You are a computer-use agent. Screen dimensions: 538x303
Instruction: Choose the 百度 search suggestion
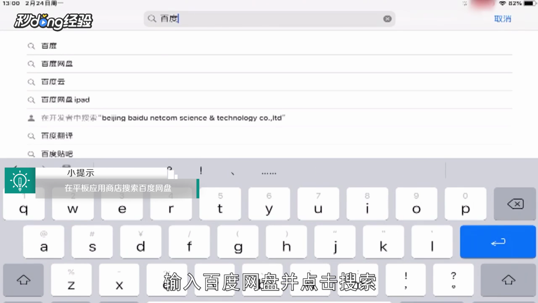[269, 46]
